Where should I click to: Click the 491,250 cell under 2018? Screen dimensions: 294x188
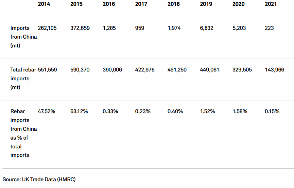tap(177, 70)
